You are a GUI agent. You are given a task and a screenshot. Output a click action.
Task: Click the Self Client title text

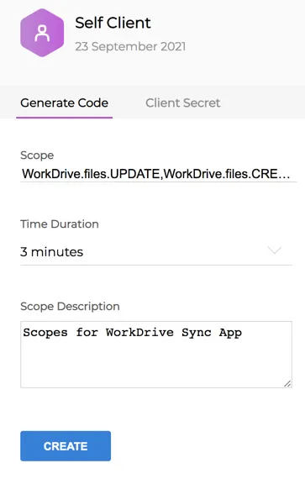[113, 23]
